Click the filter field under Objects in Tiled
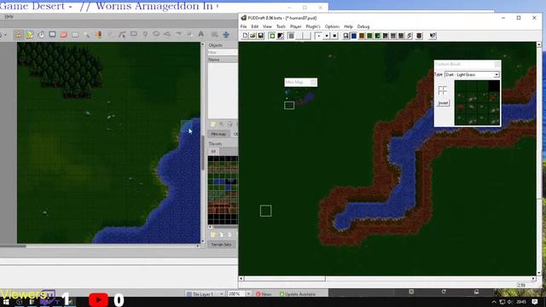Viewport: 546px width, 307px height. pyautogui.click(x=223, y=52)
